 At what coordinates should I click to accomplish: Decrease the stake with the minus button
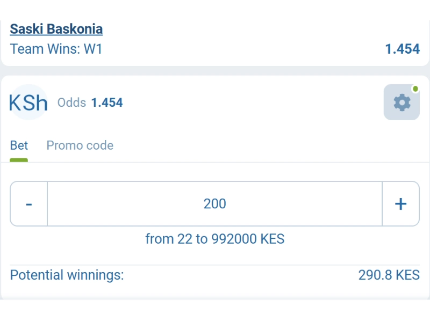click(28, 204)
